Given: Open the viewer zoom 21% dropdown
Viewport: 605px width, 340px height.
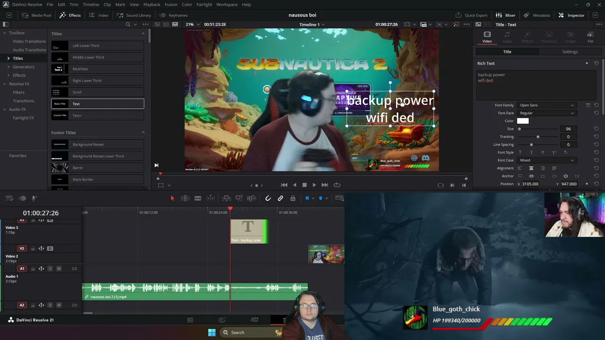Looking at the screenshot, I should click(x=192, y=25).
